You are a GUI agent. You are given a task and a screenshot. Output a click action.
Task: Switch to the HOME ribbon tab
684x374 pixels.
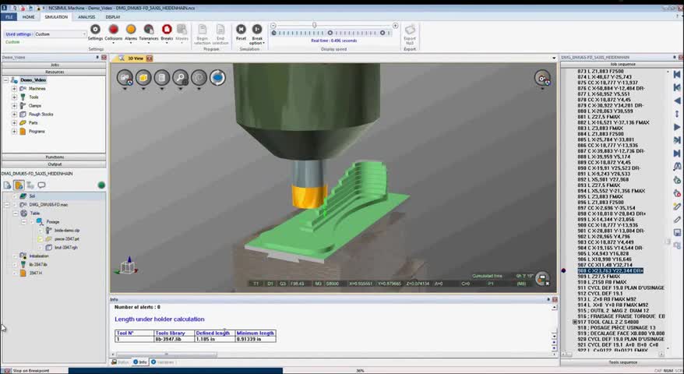coord(28,16)
